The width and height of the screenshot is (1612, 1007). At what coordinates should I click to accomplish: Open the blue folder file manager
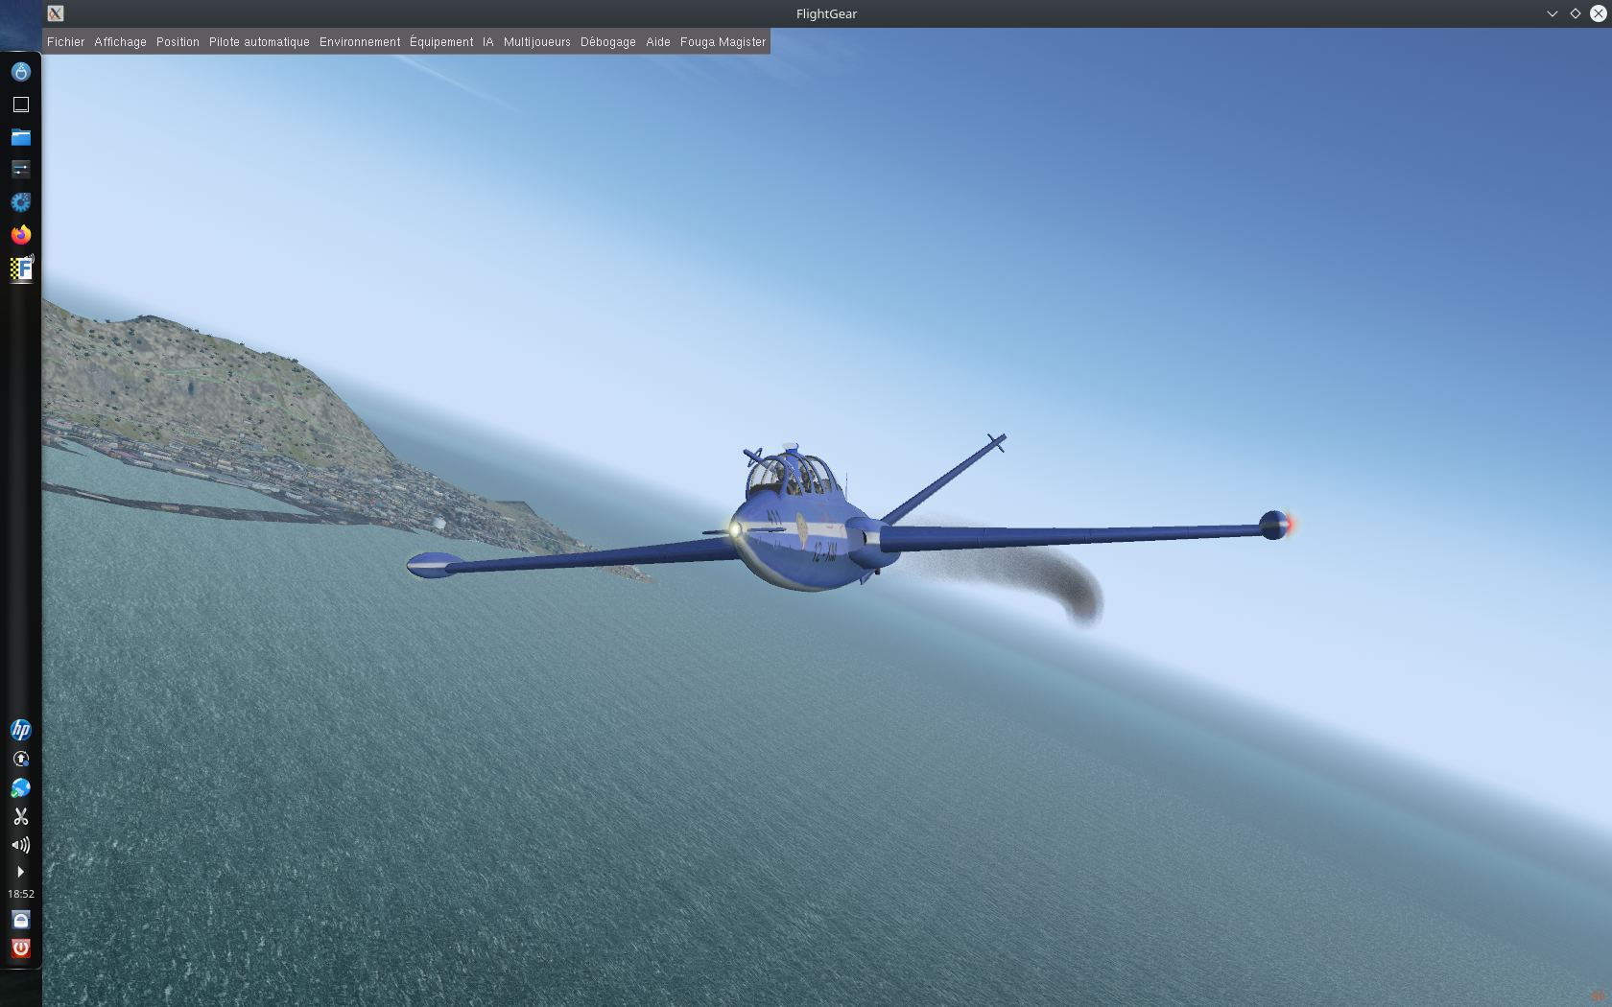[20, 137]
